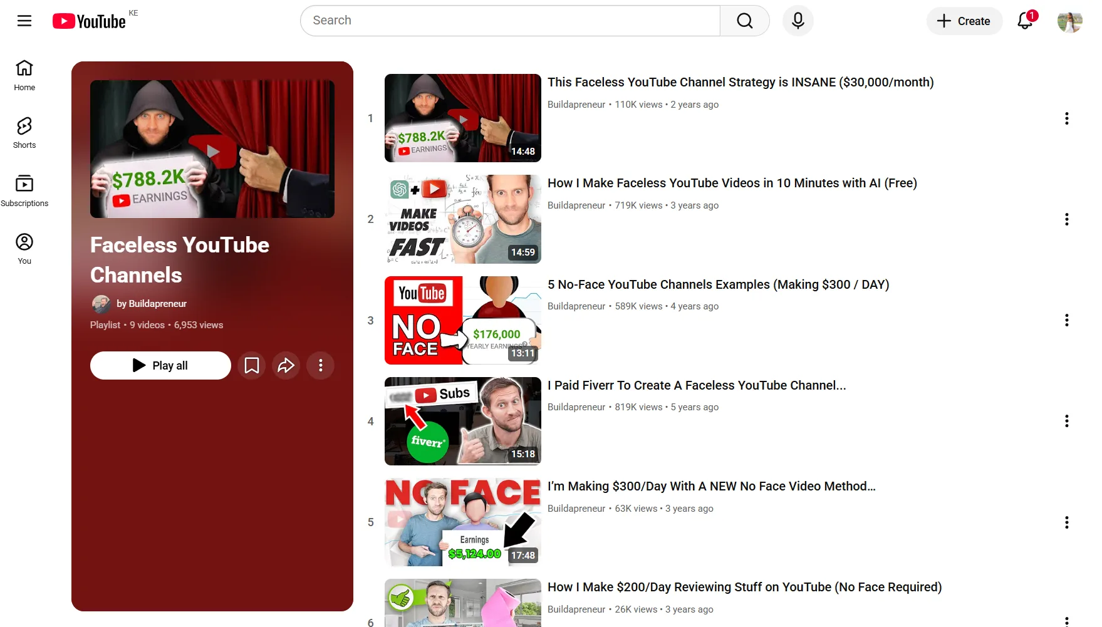Click the playlist cover thumbnail
The image size is (1102, 627).
tap(212, 149)
